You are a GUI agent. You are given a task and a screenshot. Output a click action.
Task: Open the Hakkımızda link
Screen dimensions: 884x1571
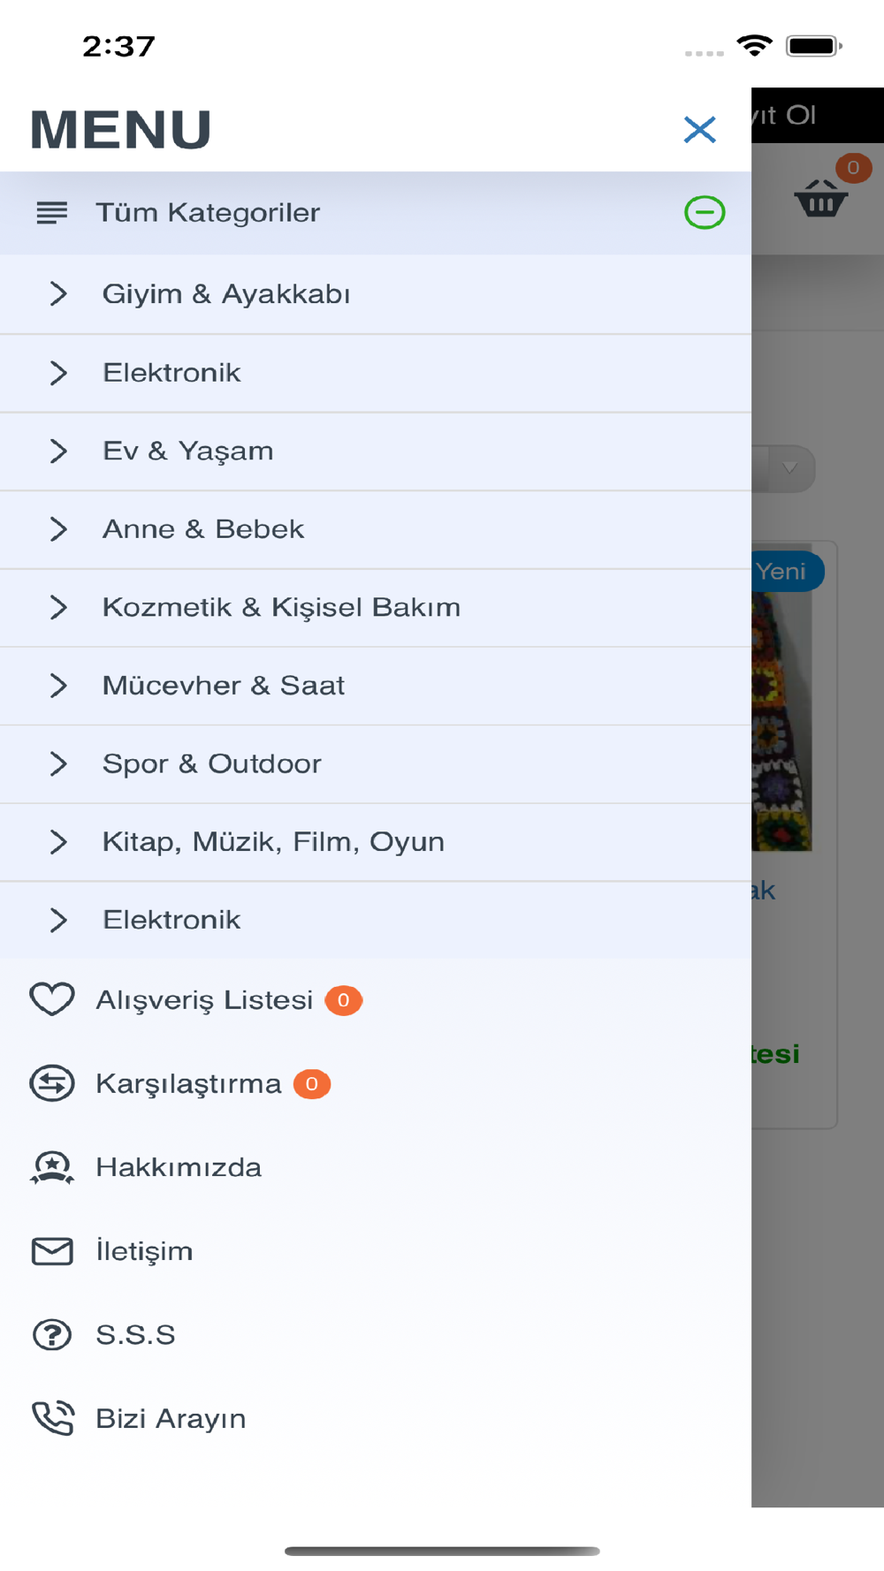click(x=179, y=1167)
